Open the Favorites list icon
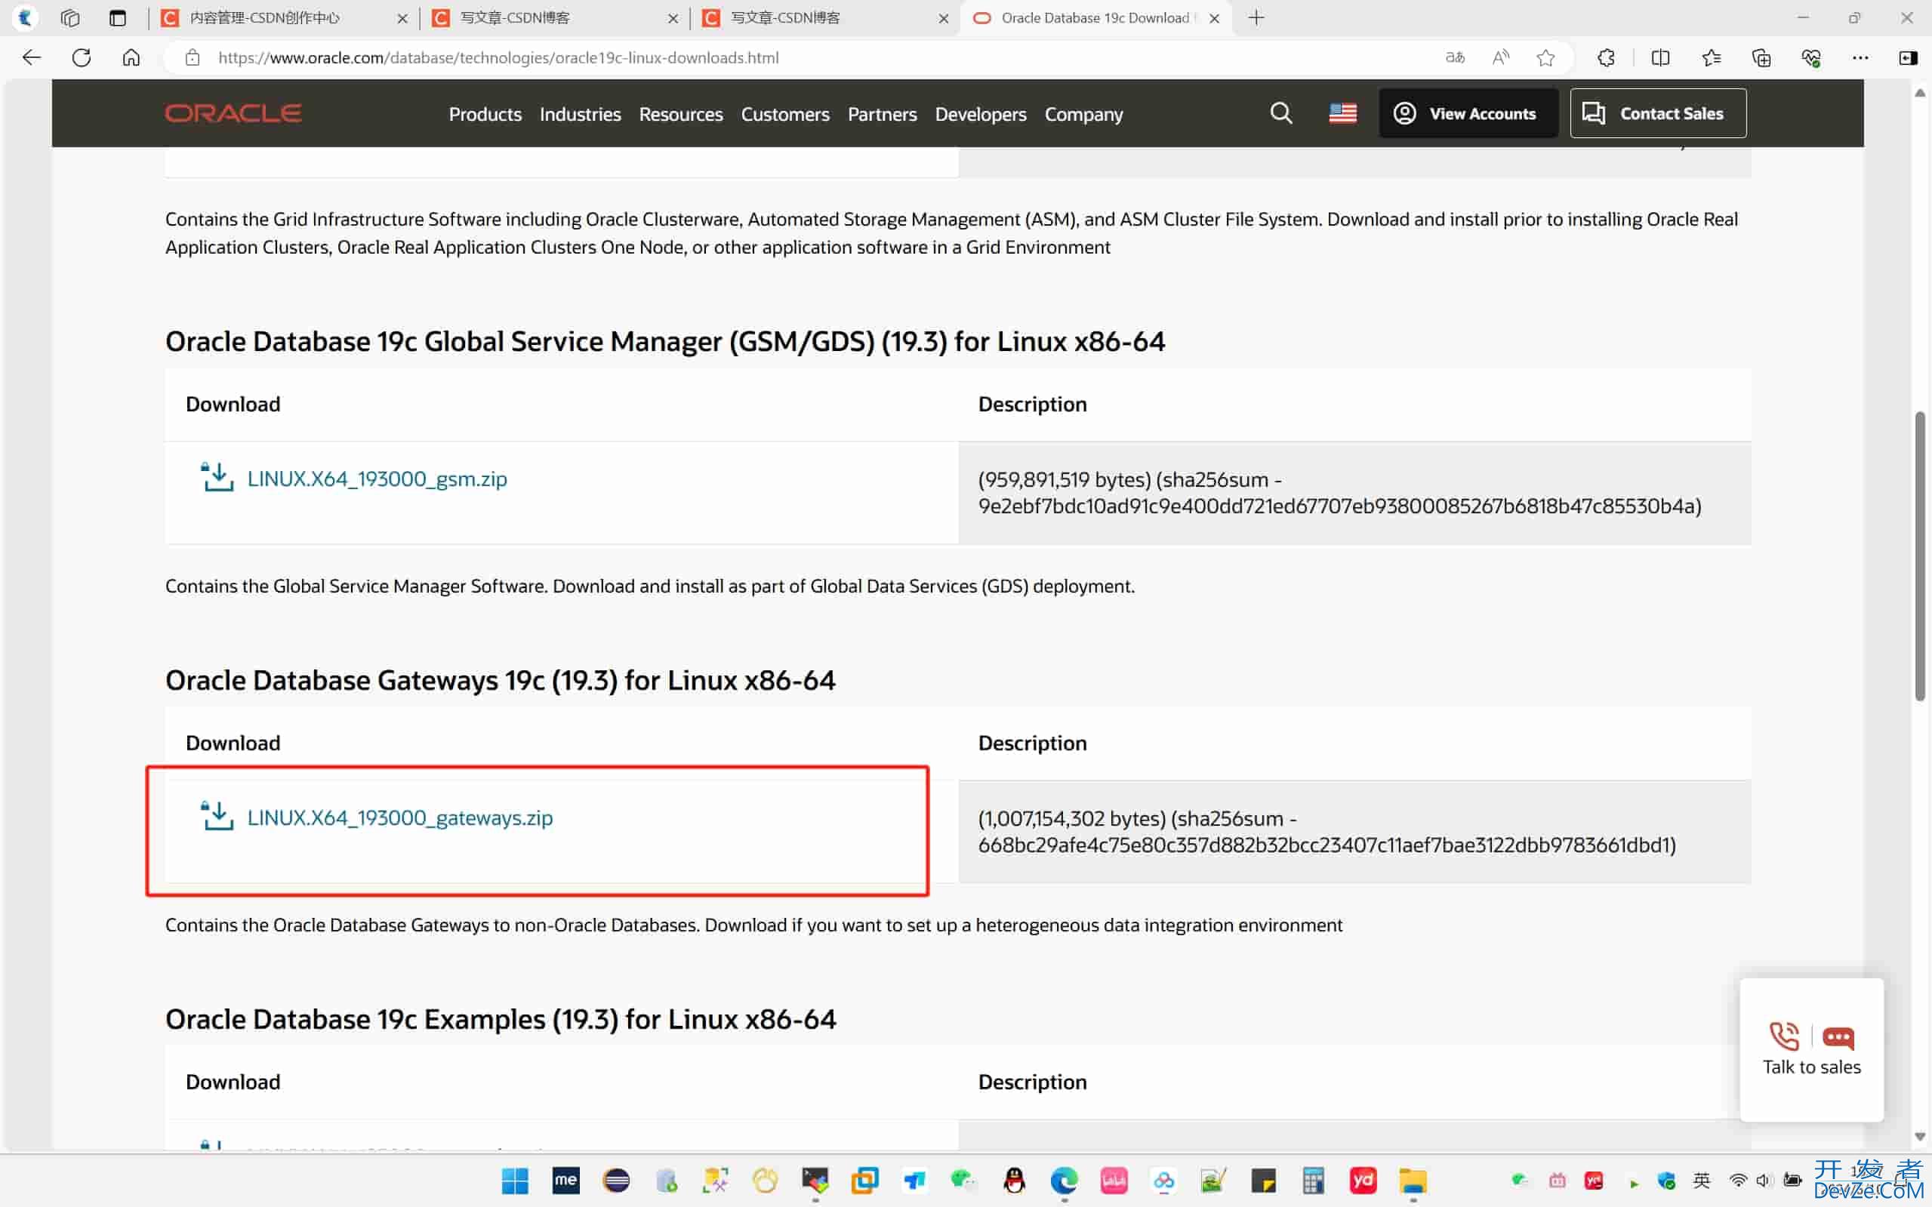Viewport: 1932px width, 1207px height. 1711,57
